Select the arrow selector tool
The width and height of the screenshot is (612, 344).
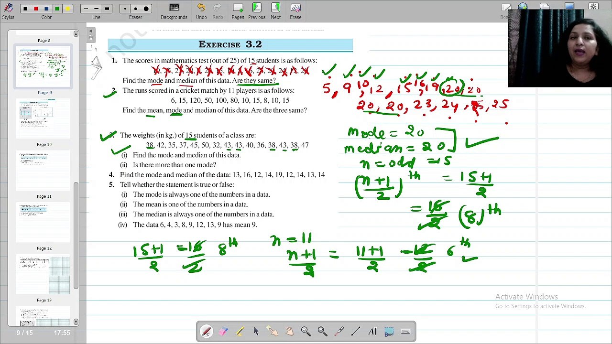coord(256,332)
